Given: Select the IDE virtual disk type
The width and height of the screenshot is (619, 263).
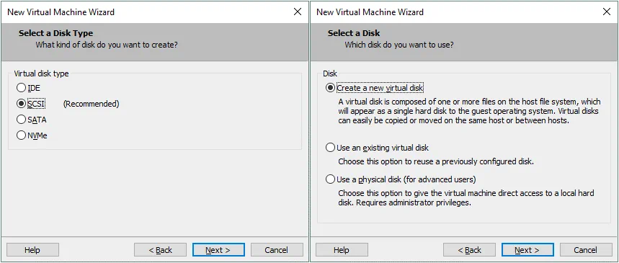Looking at the screenshot, I should click(x=21, y=88).
